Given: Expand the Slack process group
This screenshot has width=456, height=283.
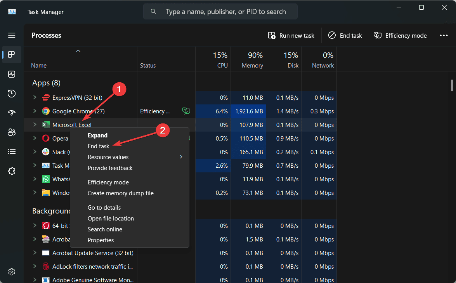Looking at the screenshot, I should tap(35, 151).
